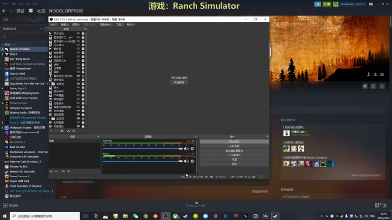392x220 pixels.
Task: Move selected source down arrow
Action: click(x=74, y=131)
